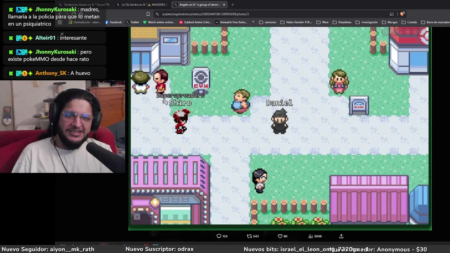450x253 pixels.
Task: Click the share upload icon below the image
Action: [x=341, y=236]
